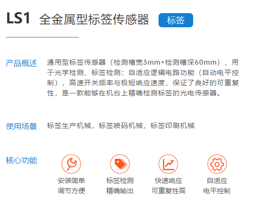The height and width of the screenshot is (199, 260).
Task: Click the 调节方便 feature caption
Action: pos(71,191)
